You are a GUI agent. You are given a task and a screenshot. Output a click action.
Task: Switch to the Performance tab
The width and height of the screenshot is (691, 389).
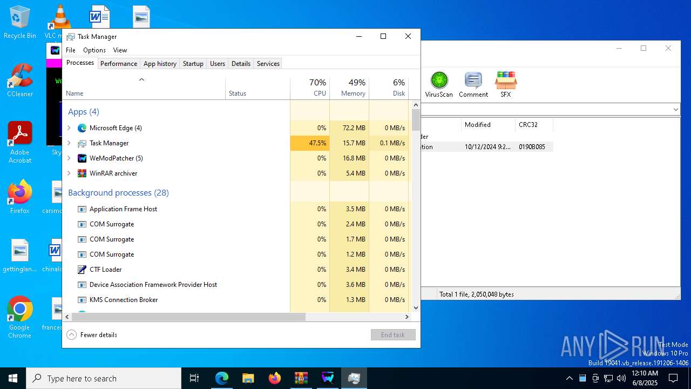tap(119, 64)
